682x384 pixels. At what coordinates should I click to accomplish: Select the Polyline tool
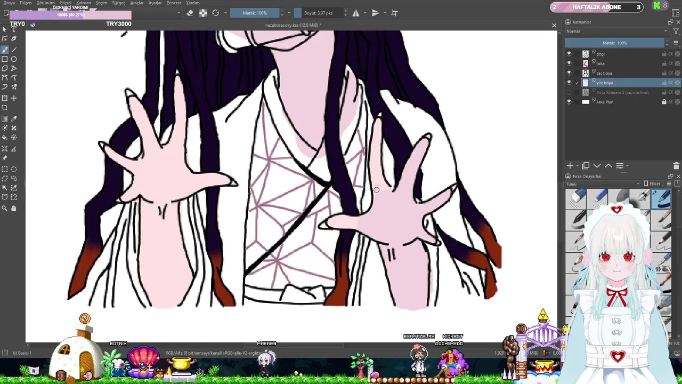14,68
